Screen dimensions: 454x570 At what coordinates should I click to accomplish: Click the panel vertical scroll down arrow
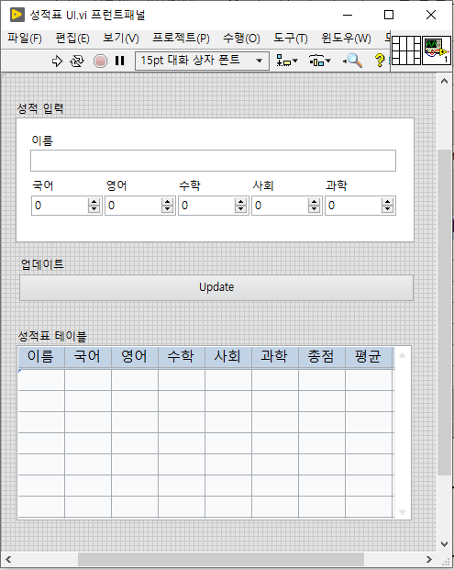[x=444, y=543]
